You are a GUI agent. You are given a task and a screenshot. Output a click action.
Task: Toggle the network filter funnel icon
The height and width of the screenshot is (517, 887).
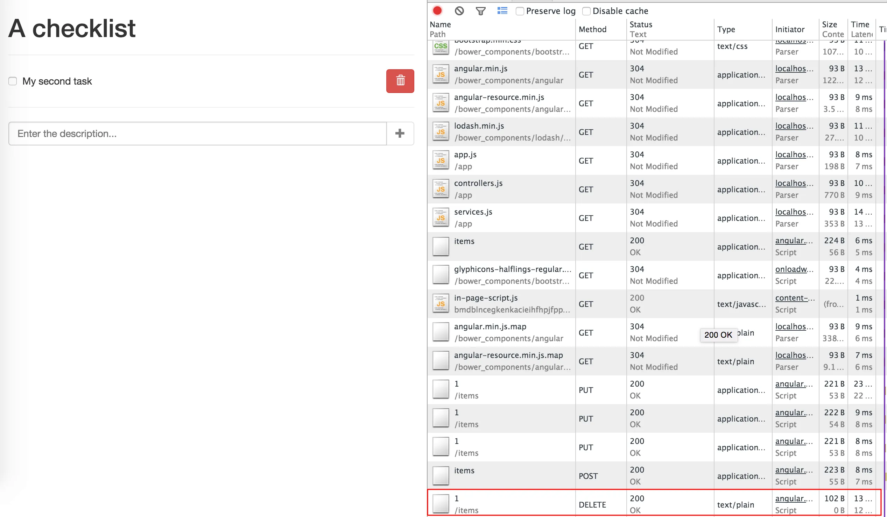(480, 11)
